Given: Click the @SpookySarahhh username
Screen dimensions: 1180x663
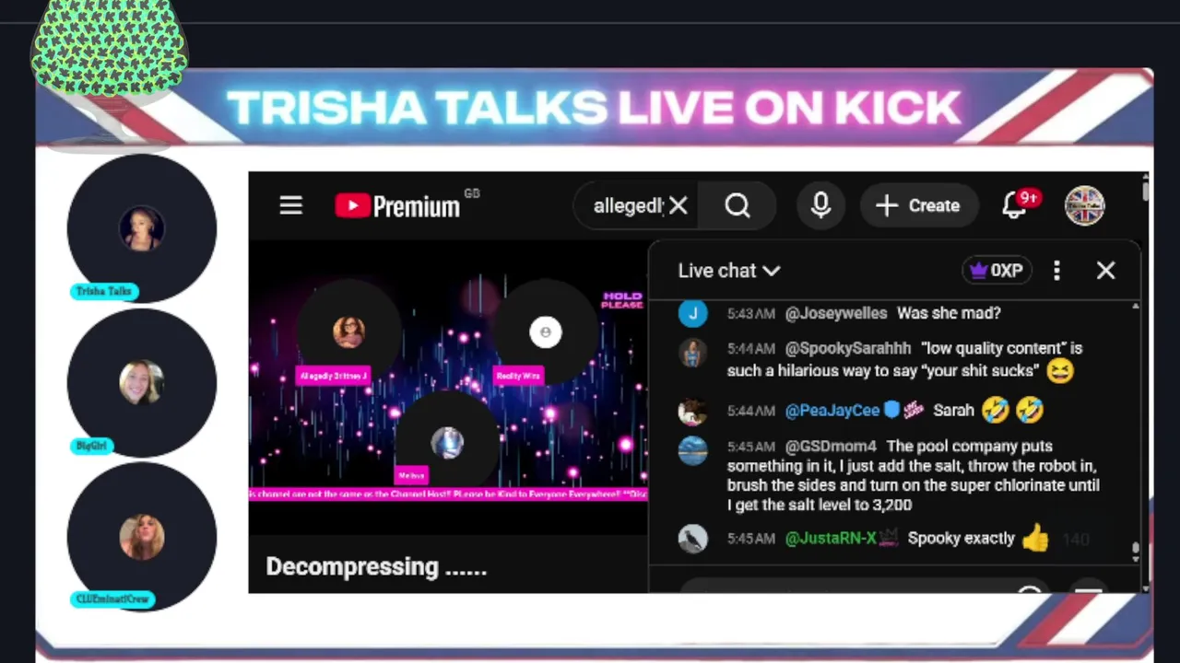Looking at the screenshot, I should coord(847,348).
